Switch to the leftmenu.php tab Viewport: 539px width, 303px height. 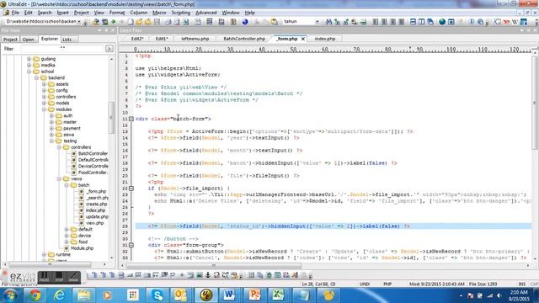(195, 39)
